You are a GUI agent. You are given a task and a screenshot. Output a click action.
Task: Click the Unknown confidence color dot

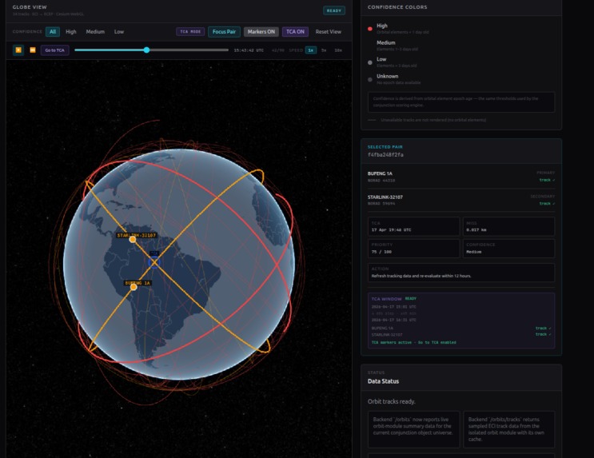pos(370,80)
